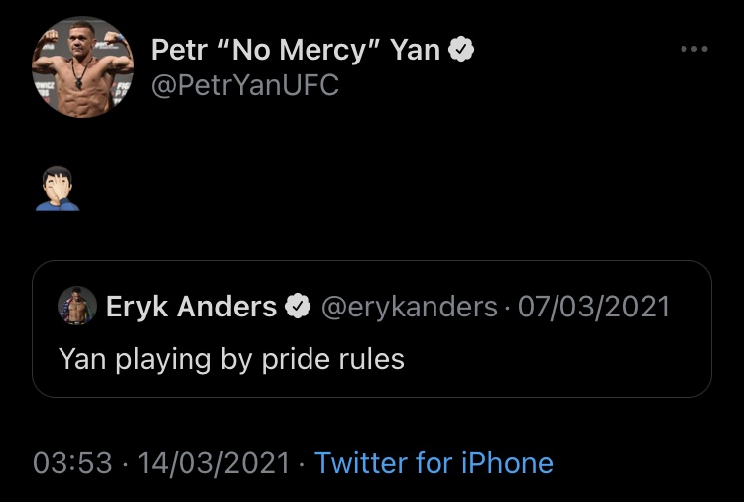This screenshot has width=744, height=502.
Task: Click Eryk Anders' verified badge
Action: 297,306
